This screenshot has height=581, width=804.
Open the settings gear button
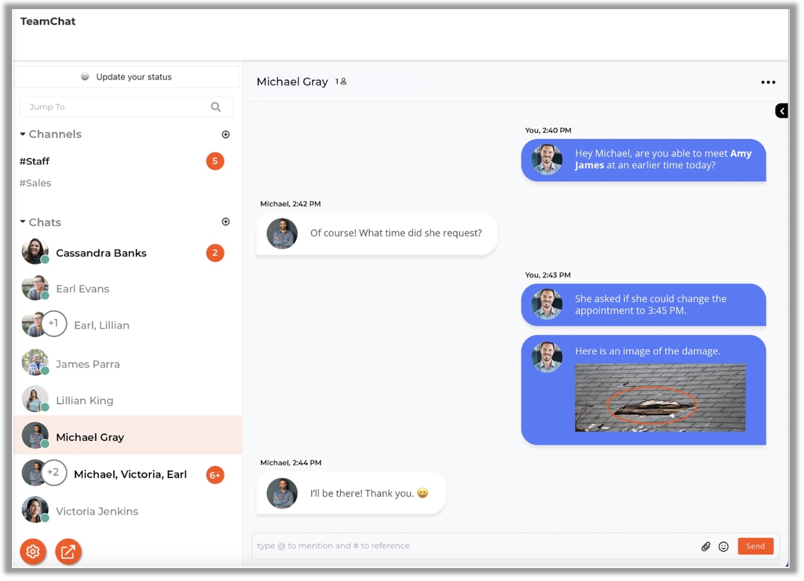click(x=33, y=551)
